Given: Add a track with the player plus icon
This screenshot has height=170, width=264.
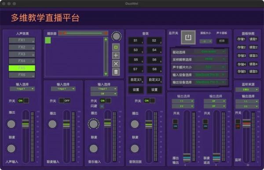Looking at the screenshot, I should 116,55.
